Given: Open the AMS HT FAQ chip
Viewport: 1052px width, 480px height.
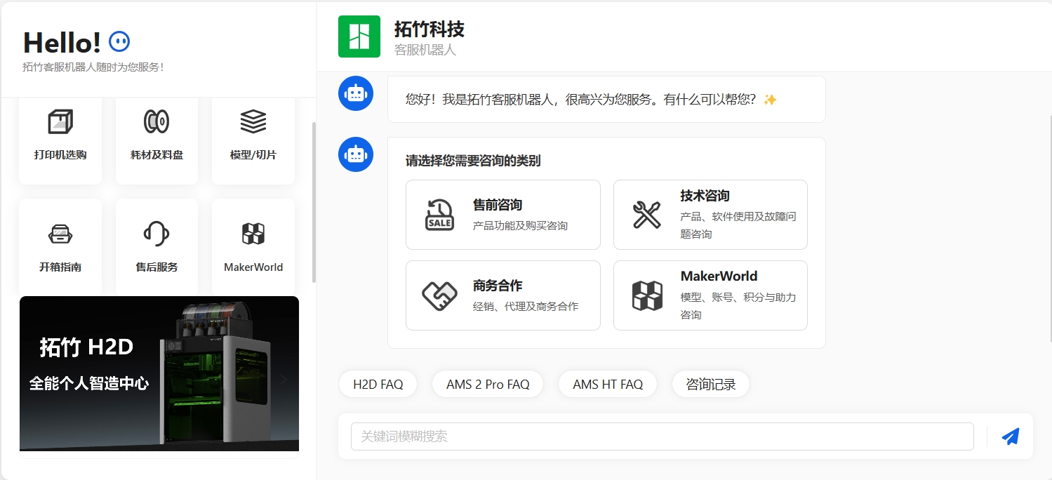Looking at the screenshot, I should point(608,384).
